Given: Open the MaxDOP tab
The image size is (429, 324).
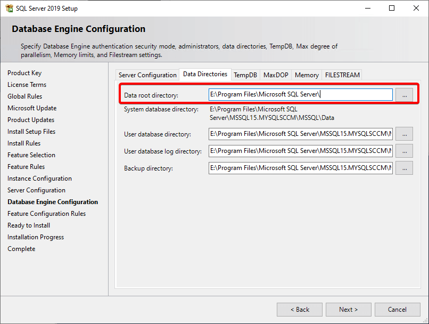Looking at the screenshot, I should pyautogui.click(x=276, y=75).
